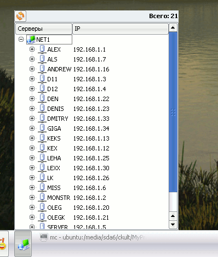Expand the OLEG computer node
The width and height of the screenshot is (218, 257).
pyautogui.click(x=32, y=208)
